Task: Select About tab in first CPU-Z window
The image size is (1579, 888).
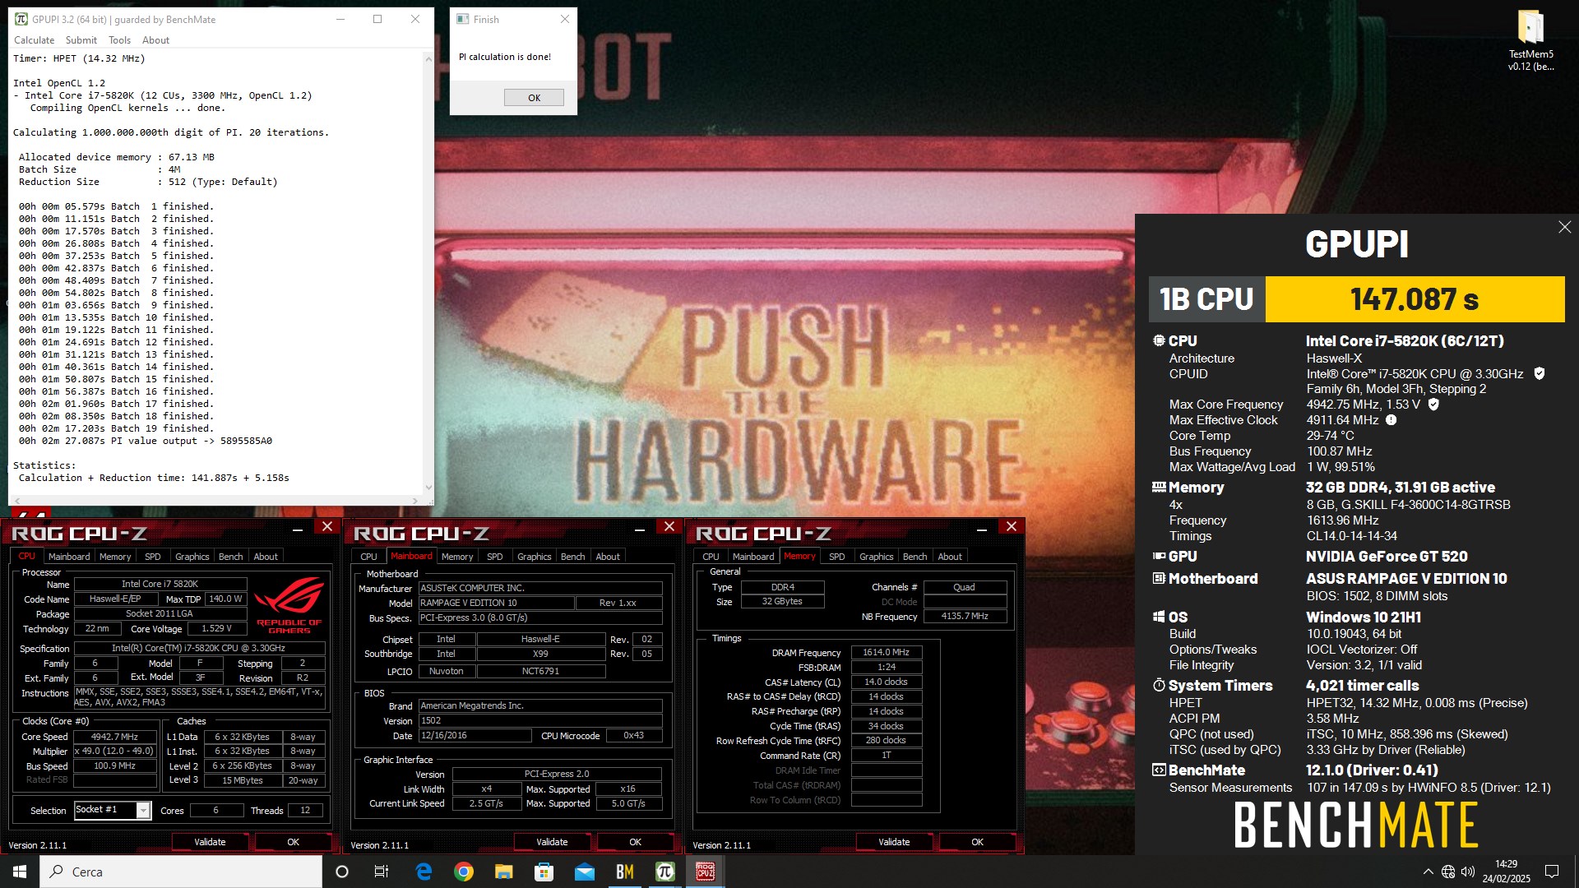Action: pos(266,557)
